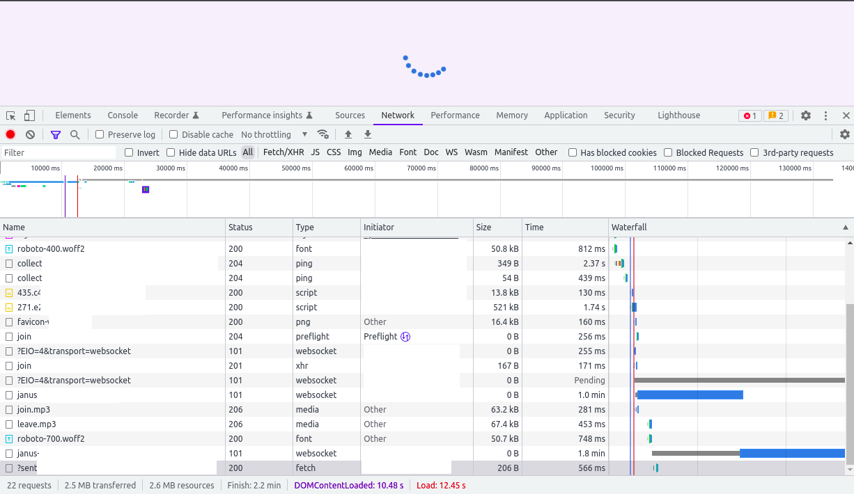Click the Waterfall sort arrow
The image size is (854, 494).
(846, 228)
